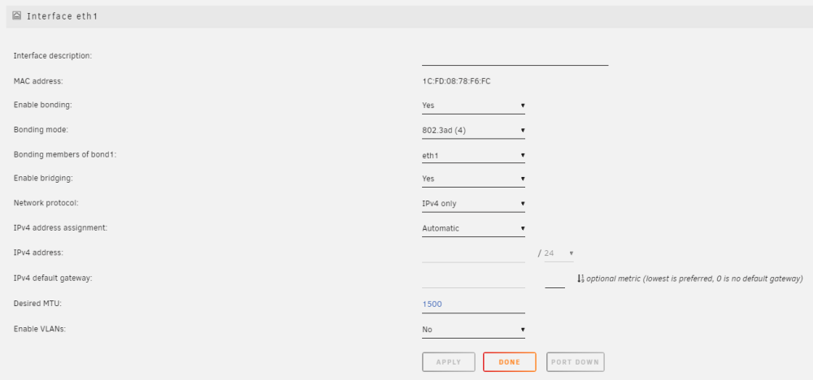Open IPv4 address assignment dropdown
Screen dimensions: 813x380
(x=473, y=228)
